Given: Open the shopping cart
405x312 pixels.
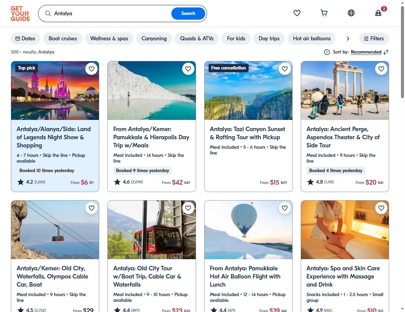Looking at the screenshot, I should (324, 13).
